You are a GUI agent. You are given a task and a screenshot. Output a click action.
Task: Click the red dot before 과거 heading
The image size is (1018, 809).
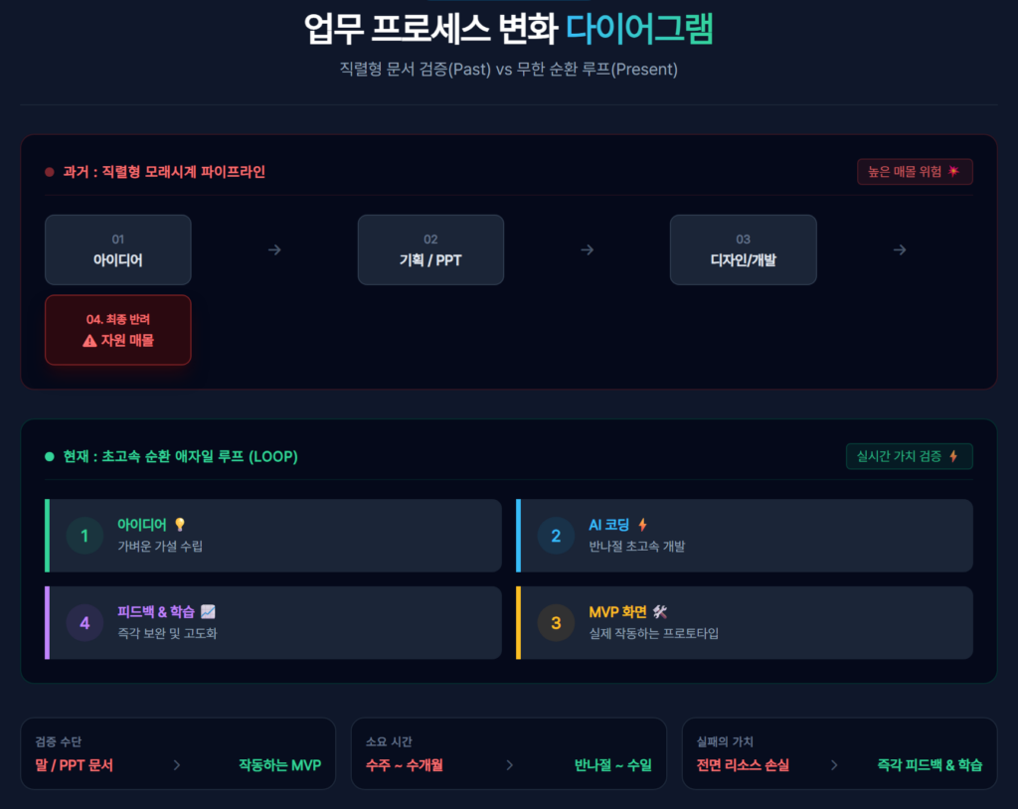(50, 172)
